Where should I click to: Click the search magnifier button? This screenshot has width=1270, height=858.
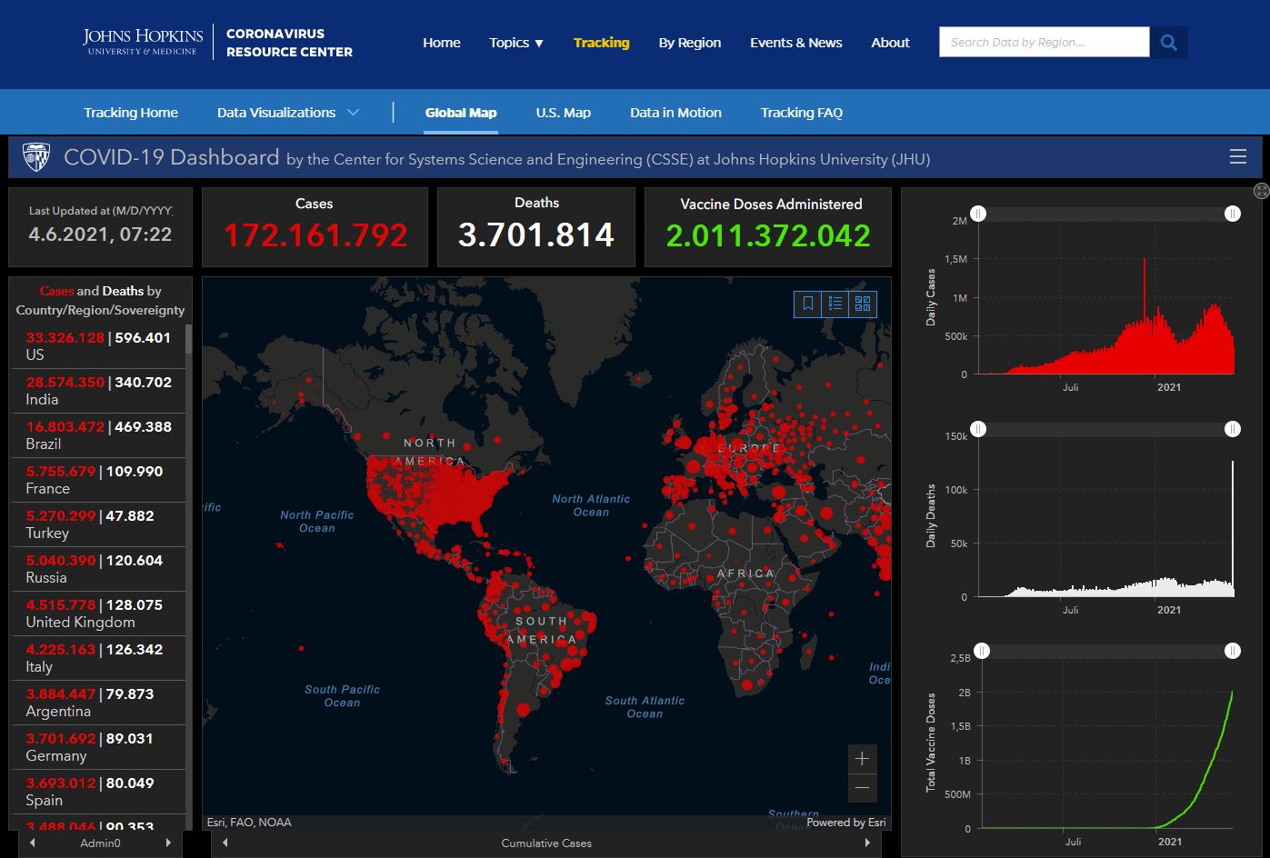point(1168,43)
